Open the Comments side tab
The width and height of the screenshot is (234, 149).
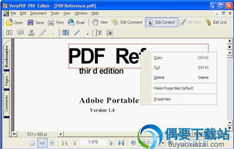pyautogui.click(x=6, y=104)
